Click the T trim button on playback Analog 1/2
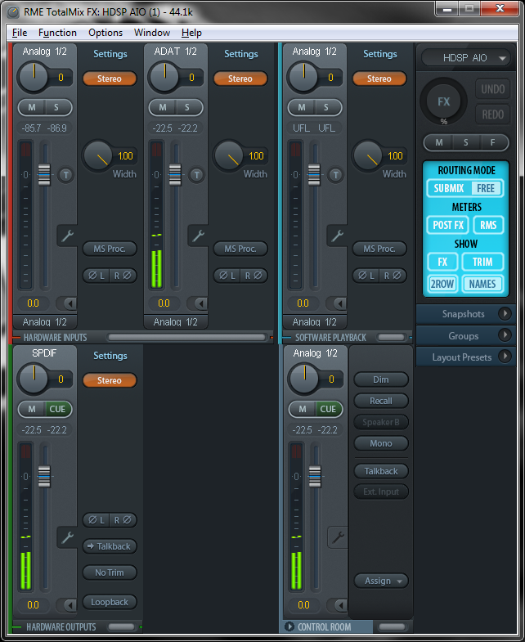The image size is (525, 642). point(335,175)
